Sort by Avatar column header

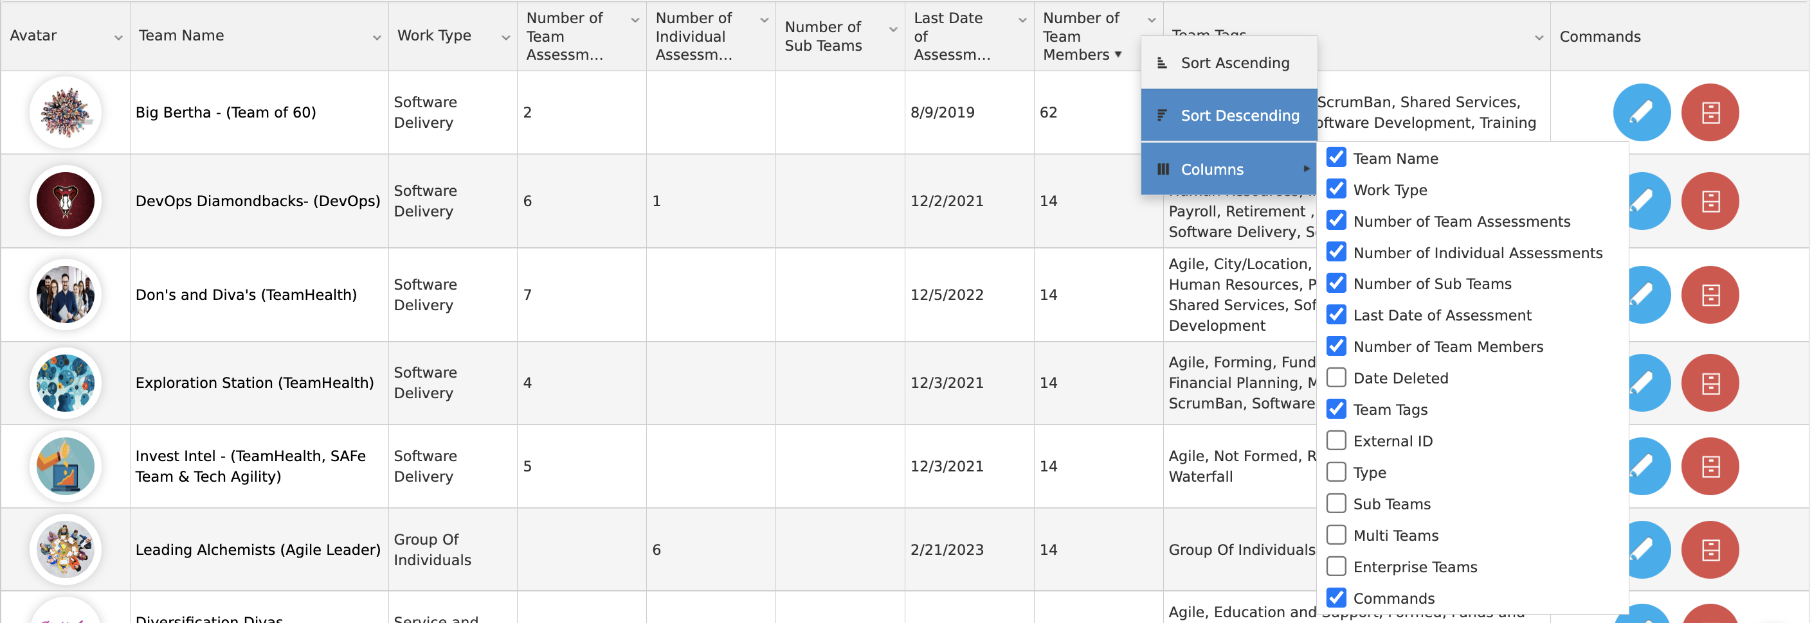click(33, 35)
